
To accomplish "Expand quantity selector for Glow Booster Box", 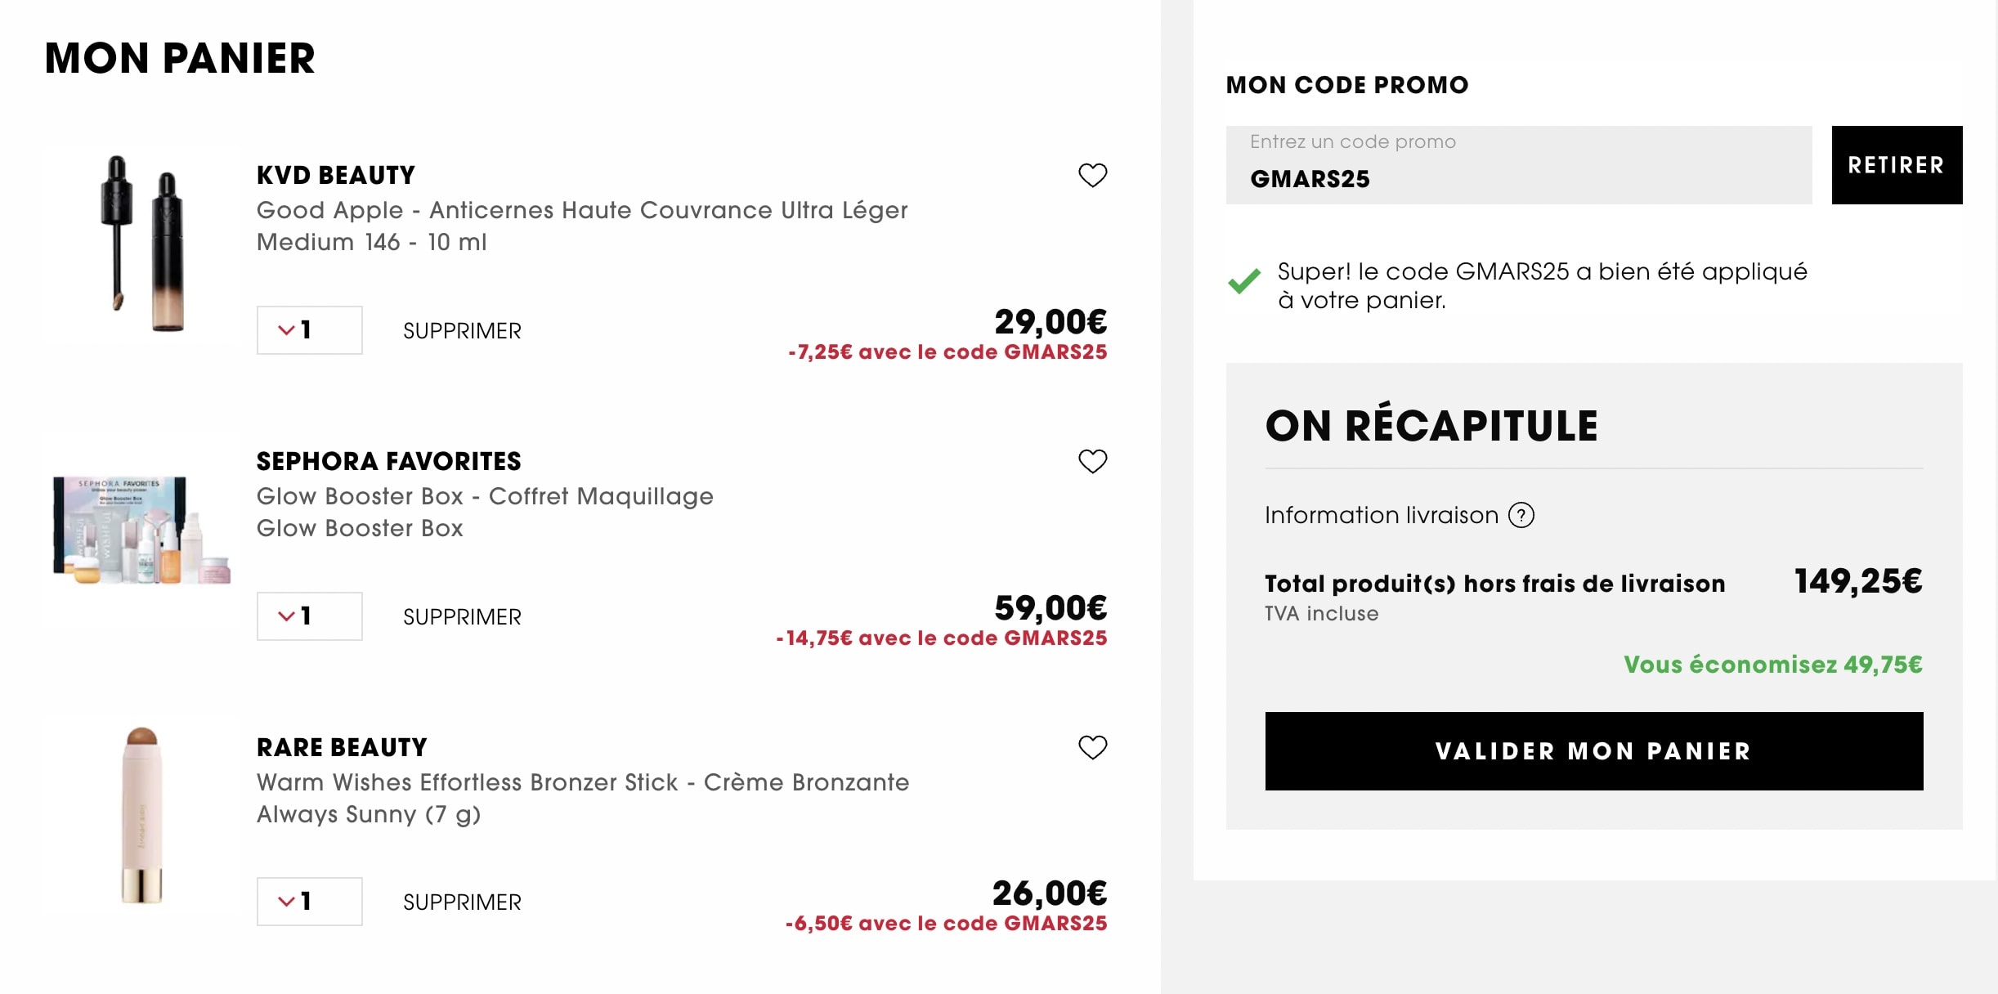I will click(x=309, y=616).
